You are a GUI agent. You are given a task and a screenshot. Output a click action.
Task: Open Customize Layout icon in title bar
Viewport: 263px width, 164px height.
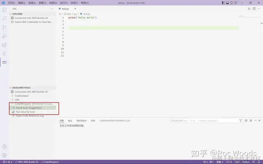coord(236,3)
